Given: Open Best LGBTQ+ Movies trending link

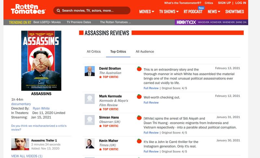Looking at the screenshot, I should pyautogui.click(x=47, y=22).
